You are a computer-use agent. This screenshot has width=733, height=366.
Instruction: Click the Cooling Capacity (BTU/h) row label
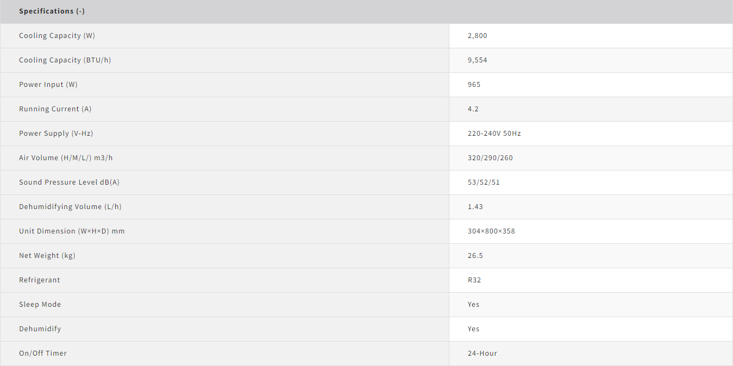coord(65,60)
